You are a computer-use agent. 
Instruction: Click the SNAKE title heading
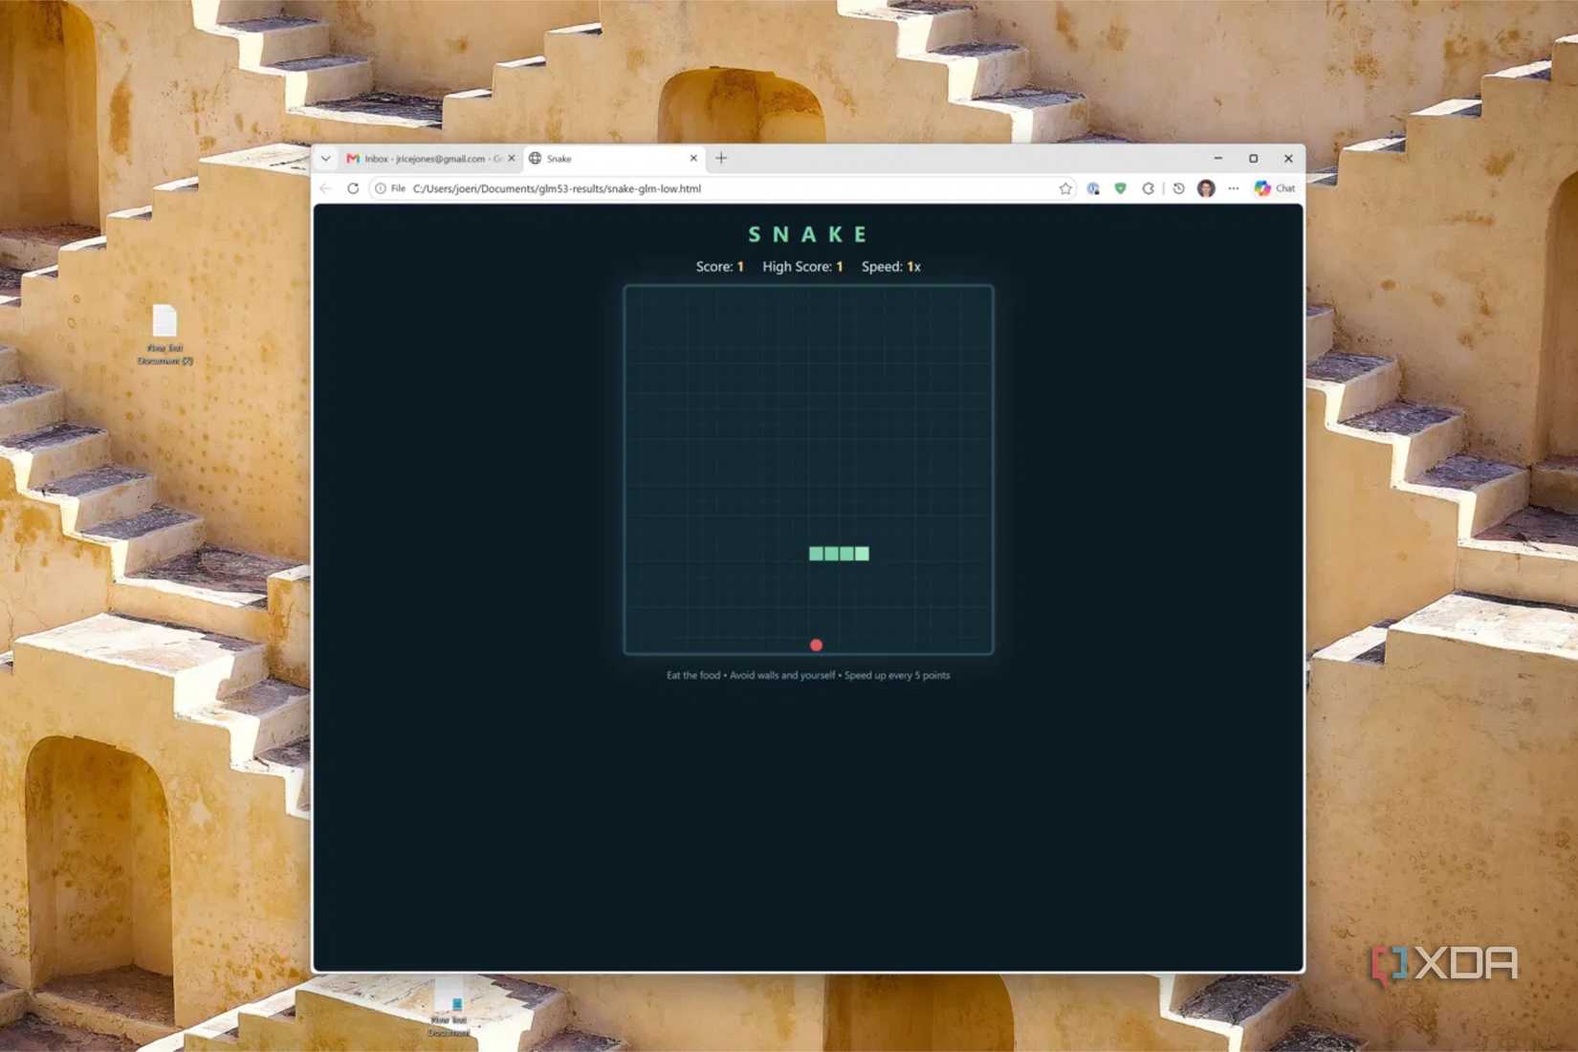[x=808, y=234]
